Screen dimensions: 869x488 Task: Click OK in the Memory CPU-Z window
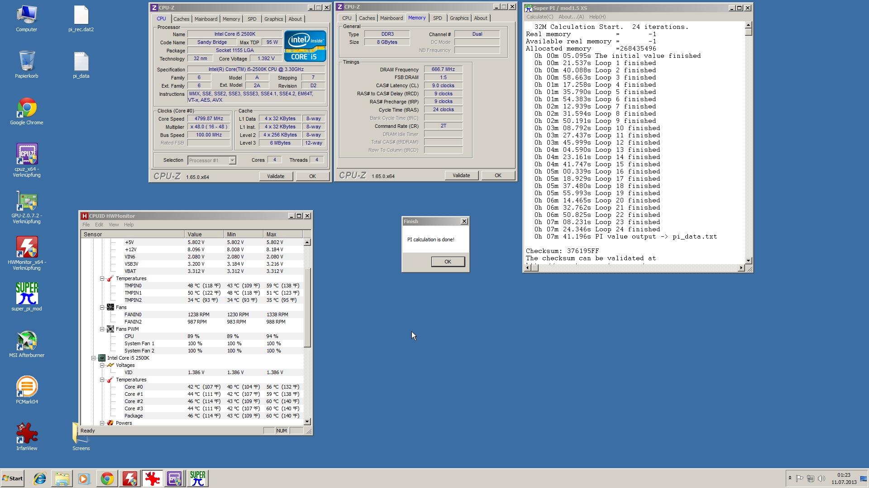coord(498,175)
